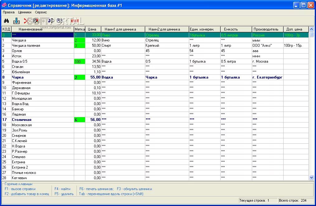
Task: Click the Текущая строка: 1 status field
Action: coord(258,201)
